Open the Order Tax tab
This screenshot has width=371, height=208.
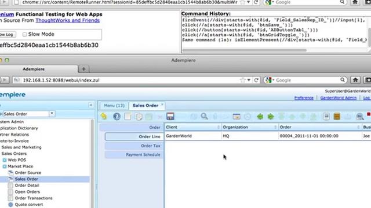coord(134,146)
